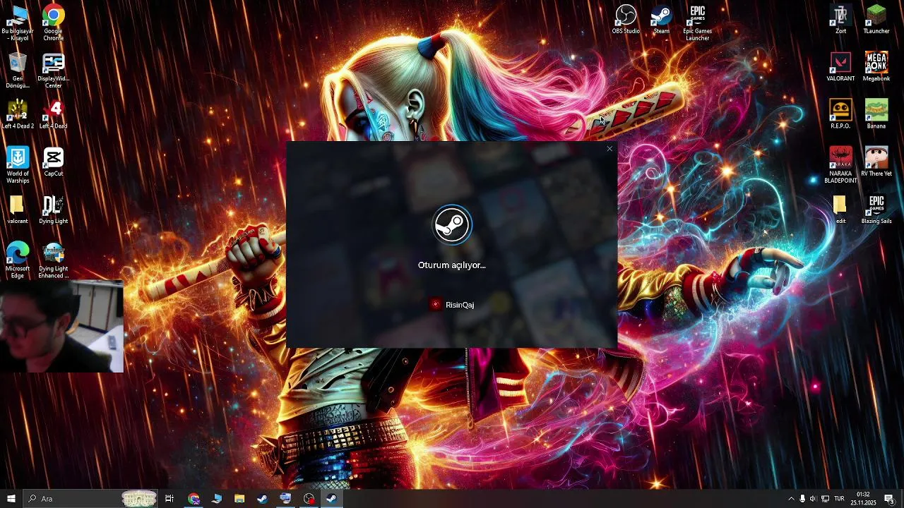Select the OBS Studio desktop icon
Viewport: 904px width, 508px height.
point(626,19)
